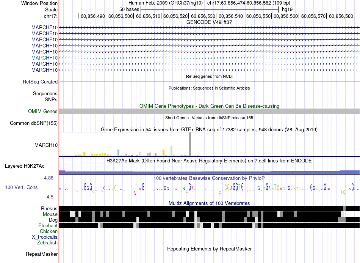Image resolution: width=360 pixels, height=263 pixels.
Task: Click the 100 Vert. Cons label
Action: point(21,187)
